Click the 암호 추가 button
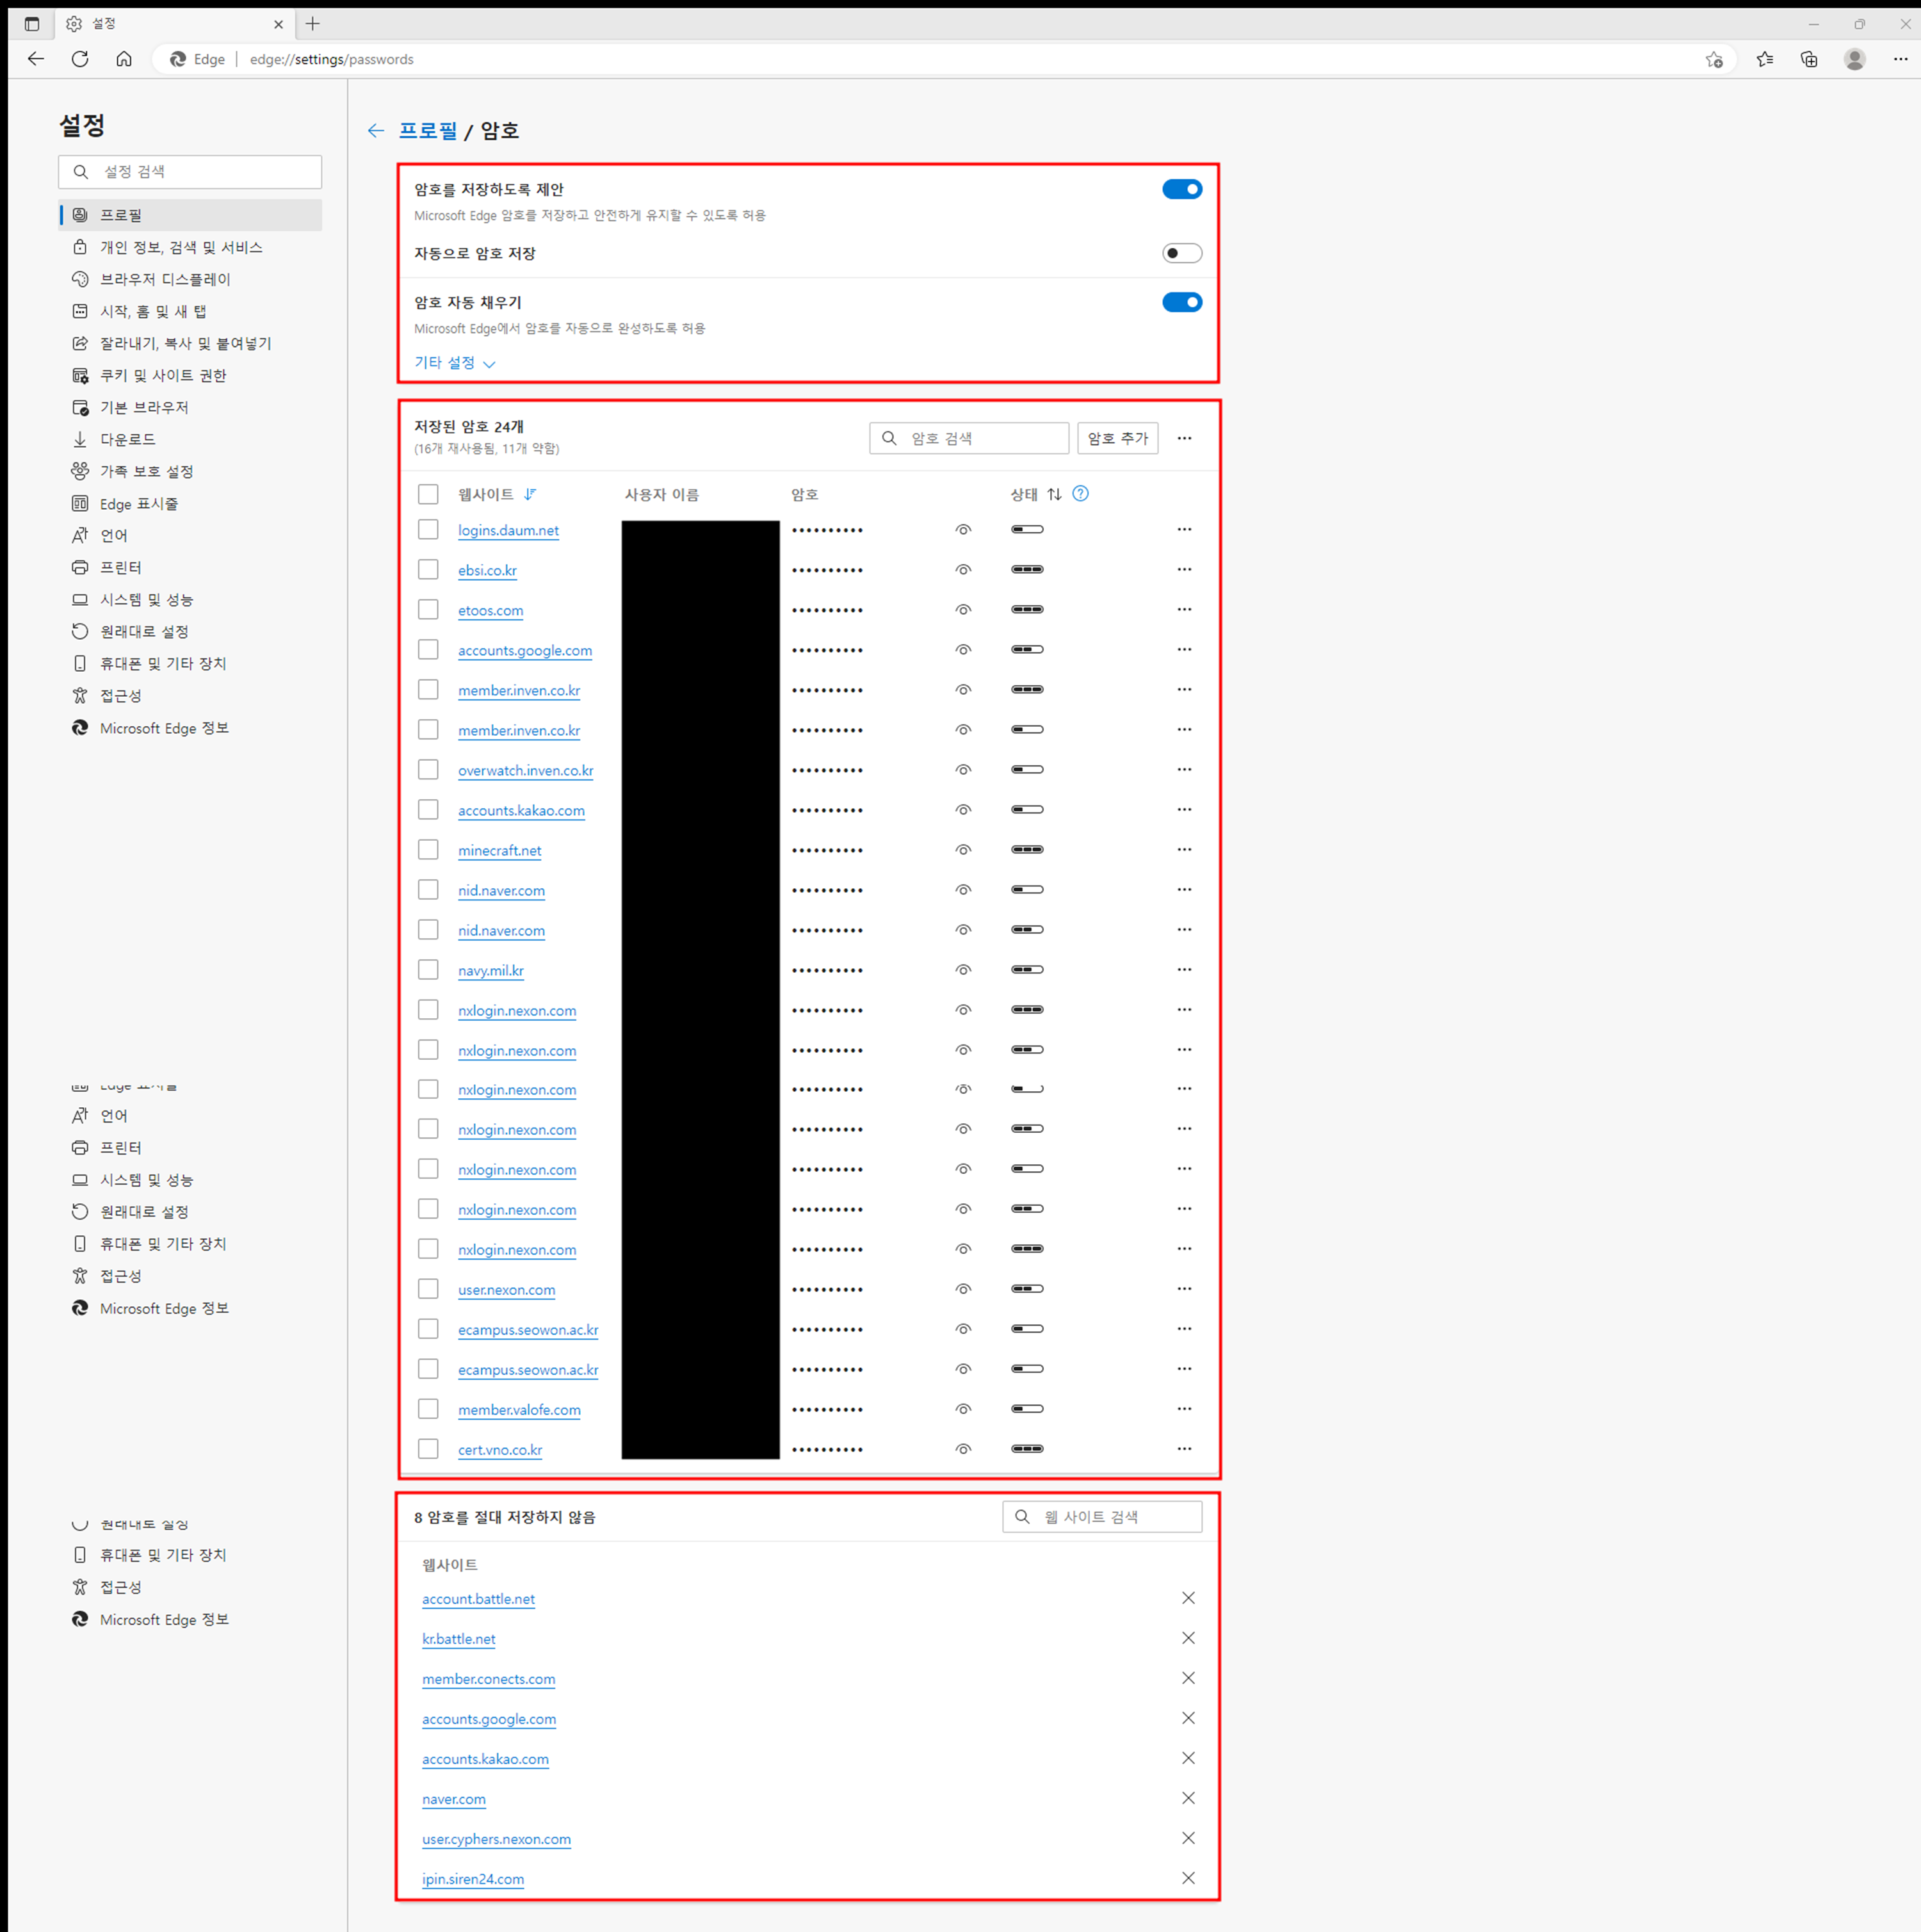The image size is (1921, 1932). pyautogui.click(x=1117, y=438)
